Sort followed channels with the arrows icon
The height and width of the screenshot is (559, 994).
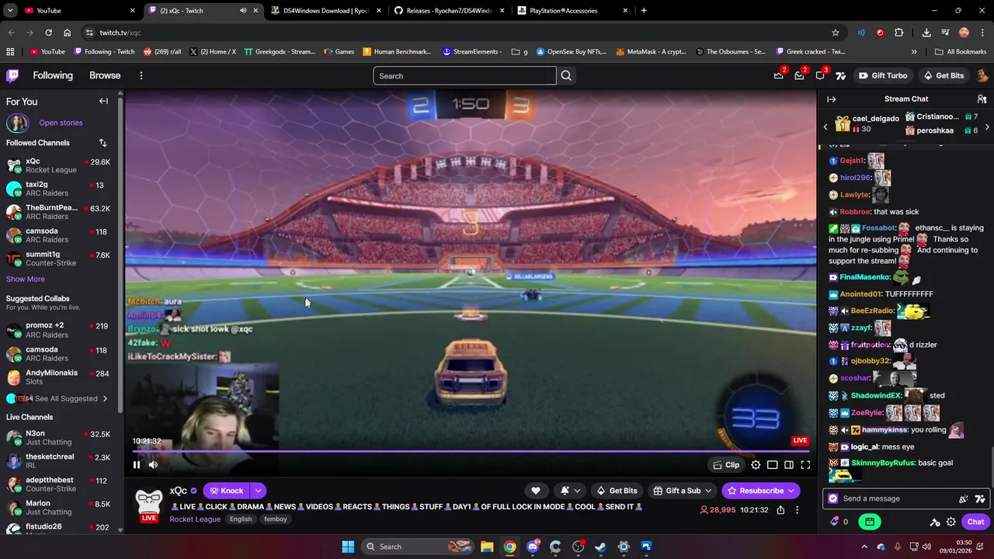(x=103, y=143)
